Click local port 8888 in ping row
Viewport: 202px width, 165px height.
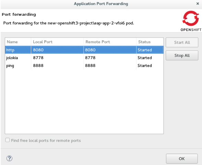57,66
